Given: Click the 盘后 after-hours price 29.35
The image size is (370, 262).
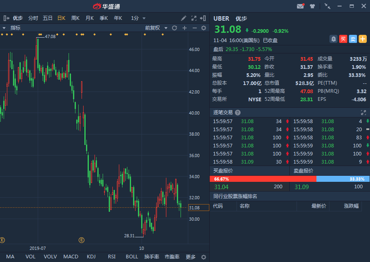Looking at the screenshot, I should (x=232, y=49).
